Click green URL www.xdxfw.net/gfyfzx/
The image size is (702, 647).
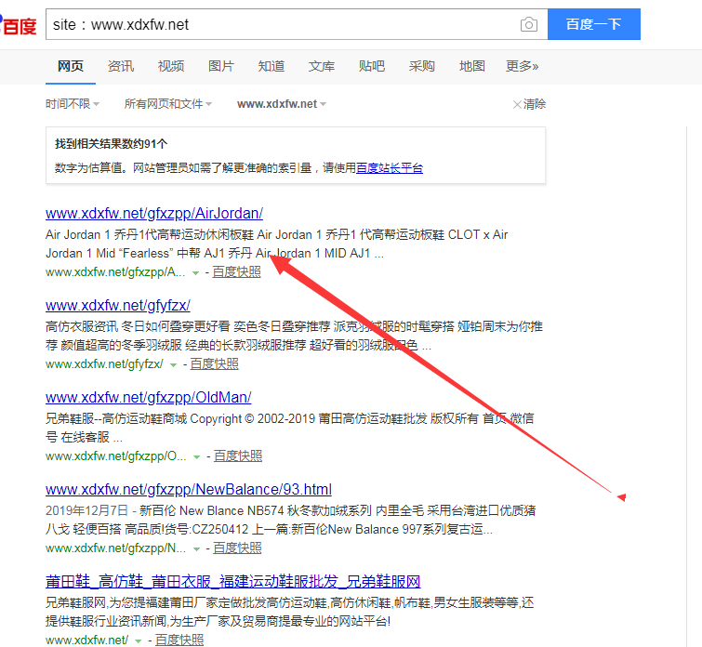pyautogui.click(x=104, y=364)
